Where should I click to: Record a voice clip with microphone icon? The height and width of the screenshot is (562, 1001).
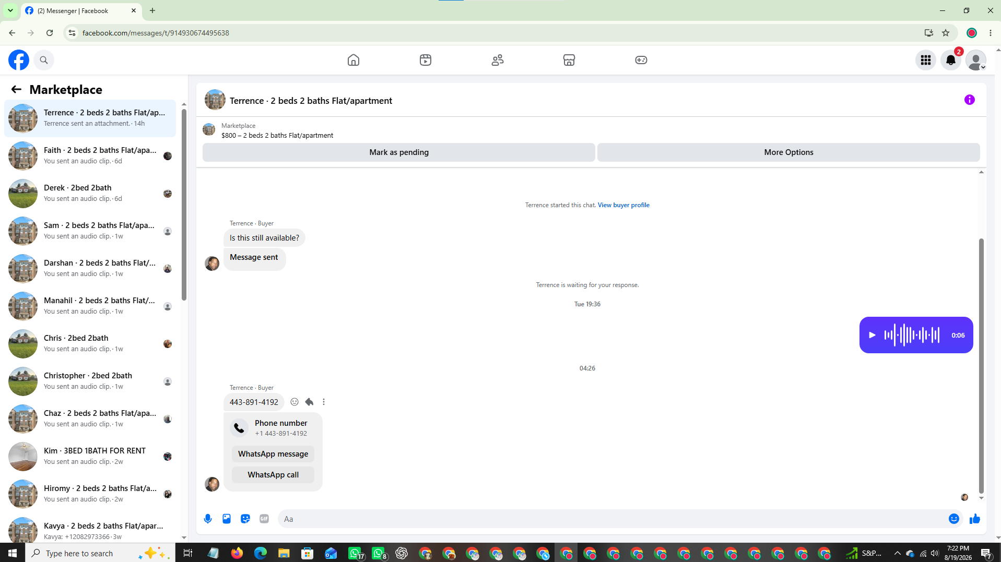[208, 519]
